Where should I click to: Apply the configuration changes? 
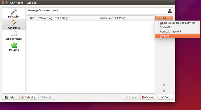click(131, 97)
